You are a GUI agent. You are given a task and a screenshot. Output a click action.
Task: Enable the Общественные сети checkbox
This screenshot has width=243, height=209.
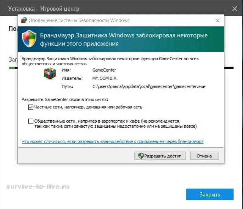tap(31, 121)
